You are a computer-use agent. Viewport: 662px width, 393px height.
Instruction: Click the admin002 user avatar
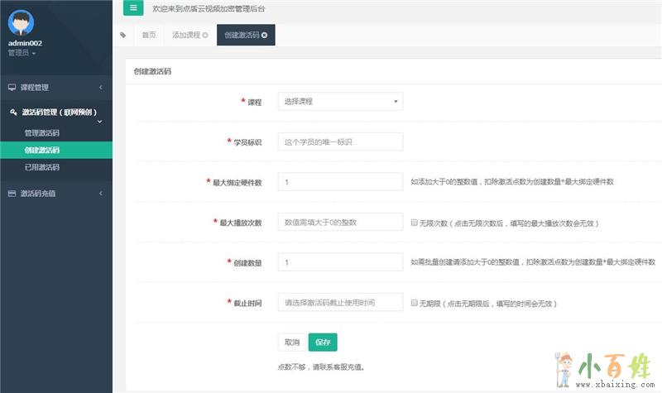pyautogui.click(x=22, y=21)
